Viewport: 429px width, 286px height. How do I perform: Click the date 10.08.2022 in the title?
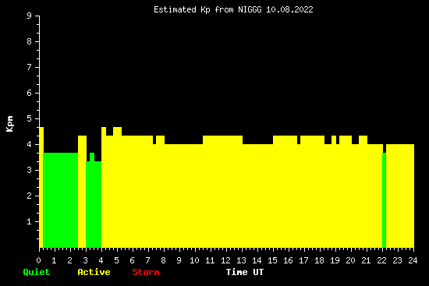(x=289, y=10)
